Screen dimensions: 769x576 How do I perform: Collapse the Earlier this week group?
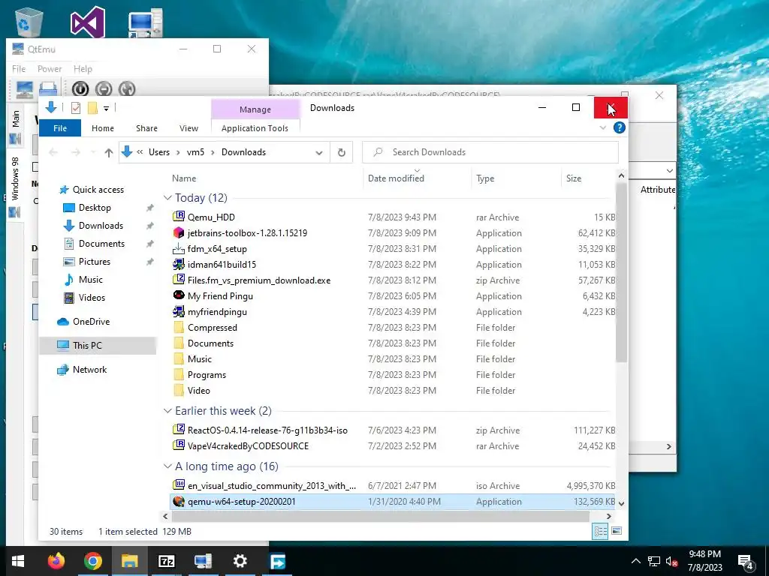tap(167, 410)
